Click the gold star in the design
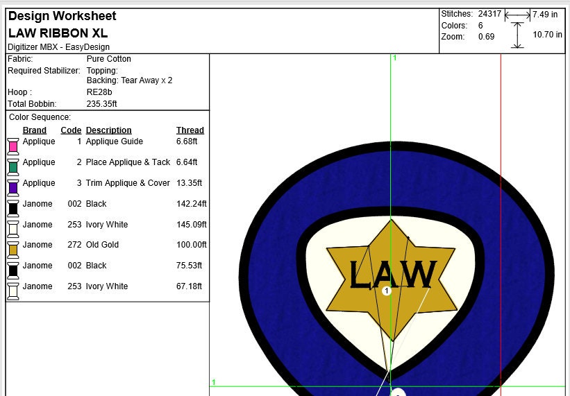This screenshot has width=570, height=396. [392, 280]
